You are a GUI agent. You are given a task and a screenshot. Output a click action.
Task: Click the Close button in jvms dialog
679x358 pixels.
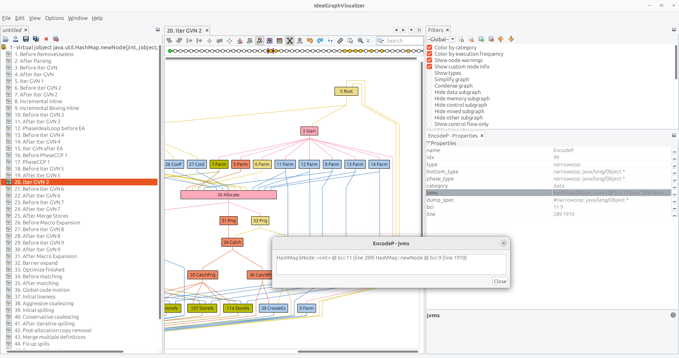500,281
